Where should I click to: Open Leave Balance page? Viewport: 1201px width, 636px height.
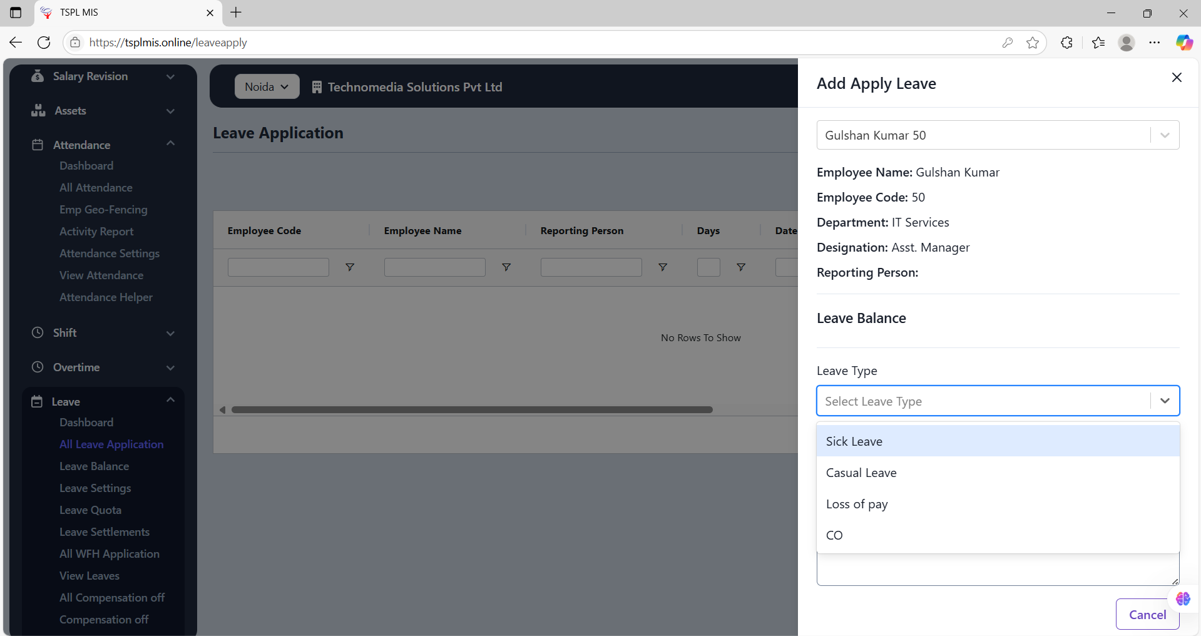[x=94, y=466]
